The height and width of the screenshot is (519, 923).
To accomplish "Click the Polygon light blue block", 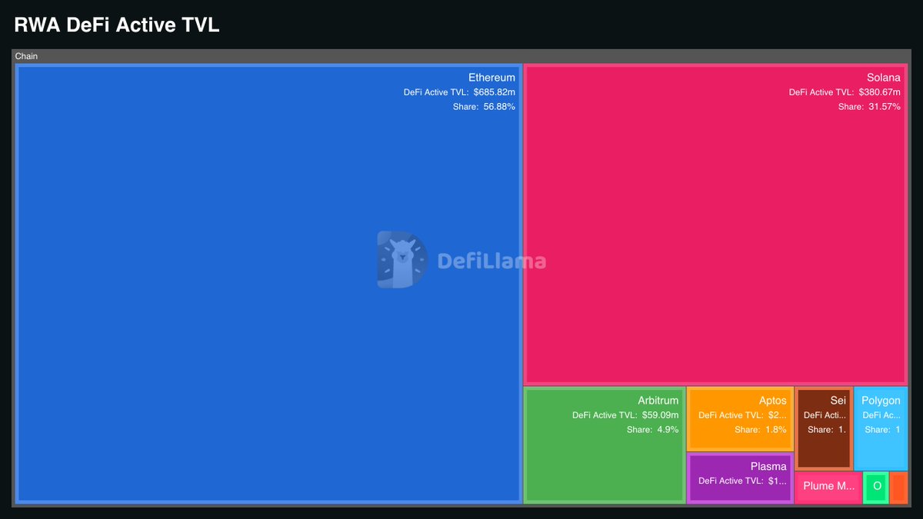I will [x=881, y=428].
